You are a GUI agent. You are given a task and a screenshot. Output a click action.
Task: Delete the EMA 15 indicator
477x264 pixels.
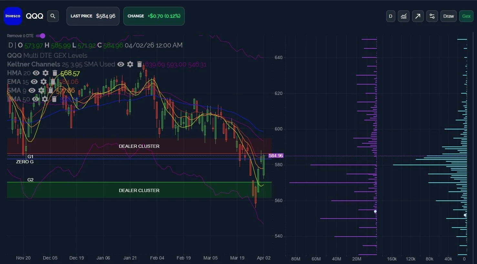click(53, 82)
